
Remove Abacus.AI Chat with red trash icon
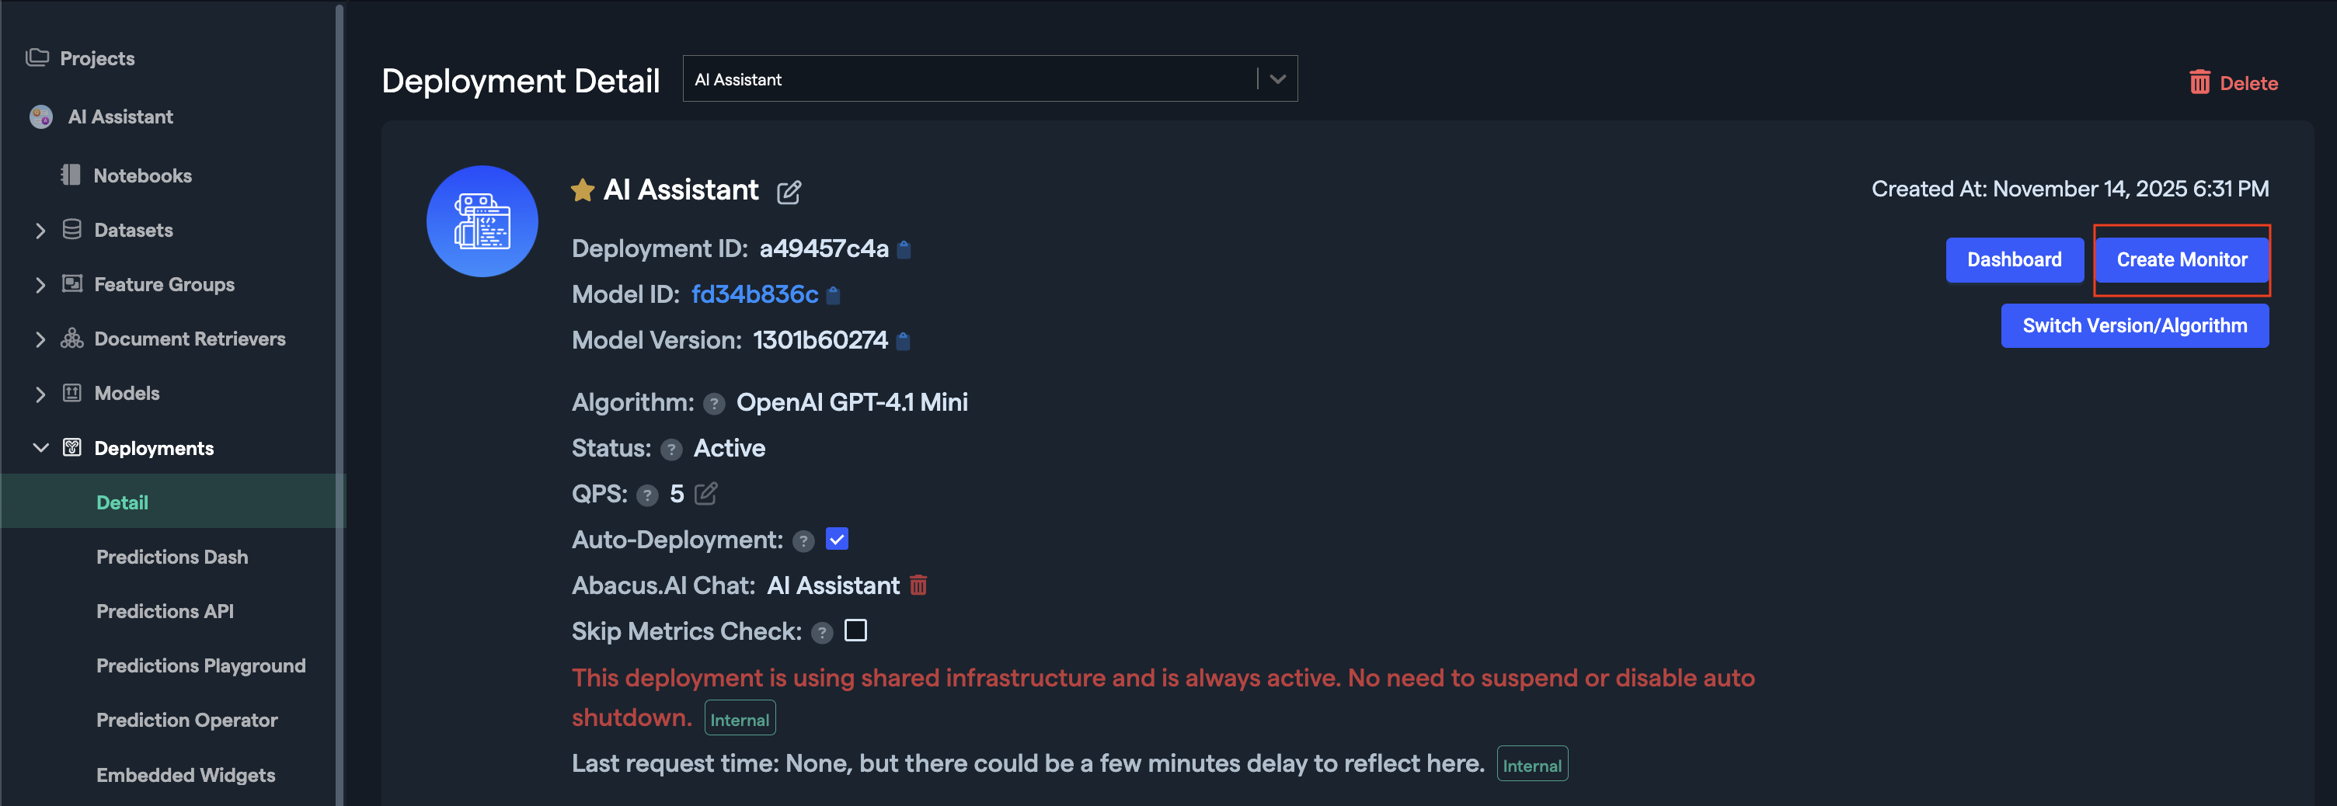(918, 585)
